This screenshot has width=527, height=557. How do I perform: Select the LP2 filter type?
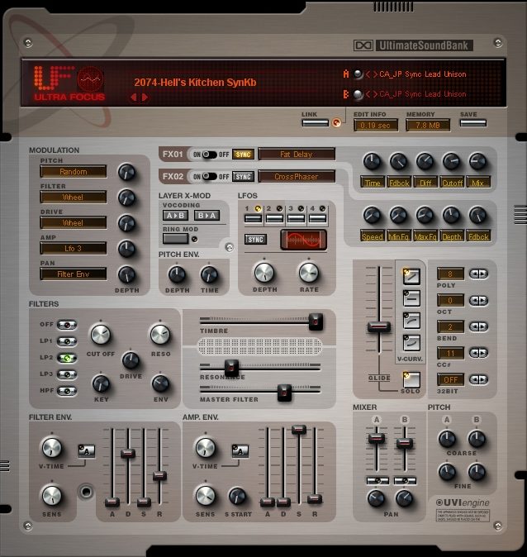(x=67, y=358)
